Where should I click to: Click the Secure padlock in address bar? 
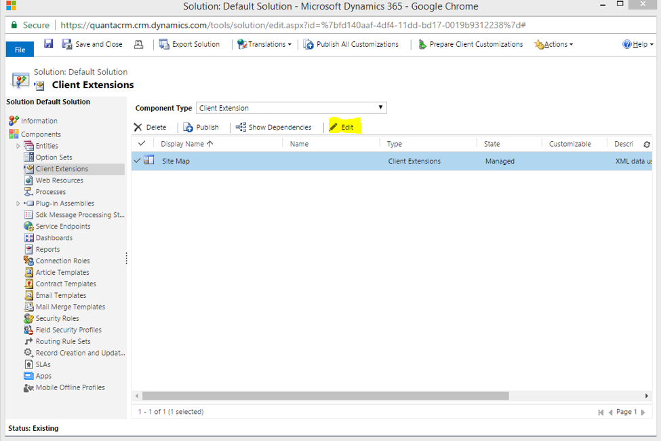coord(14,25)
